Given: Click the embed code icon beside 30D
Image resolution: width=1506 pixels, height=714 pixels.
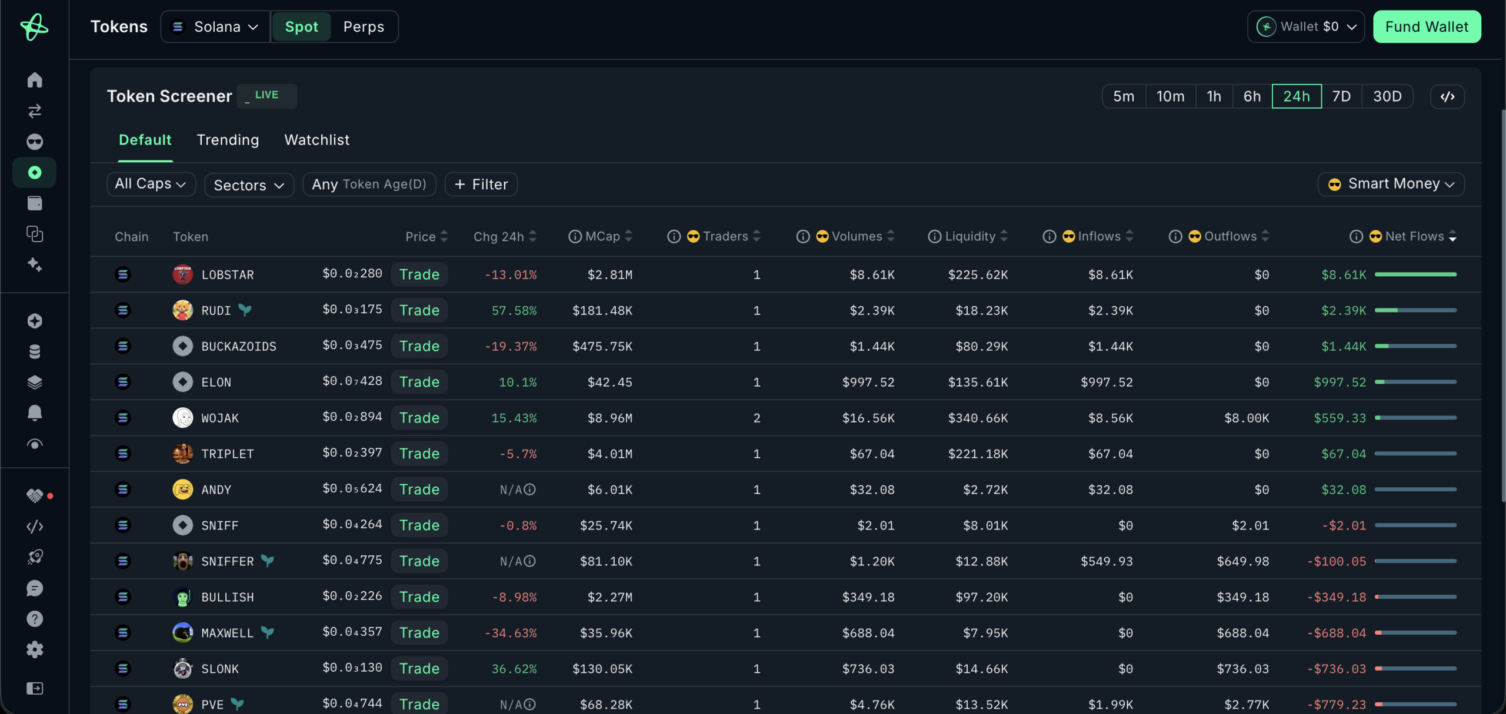Looking at the screenshot, I should tap(1447, 96).
